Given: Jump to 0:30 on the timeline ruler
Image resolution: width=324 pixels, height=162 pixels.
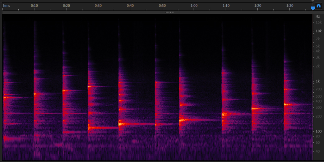Looking at the screenshot, I should coord(98,6).
